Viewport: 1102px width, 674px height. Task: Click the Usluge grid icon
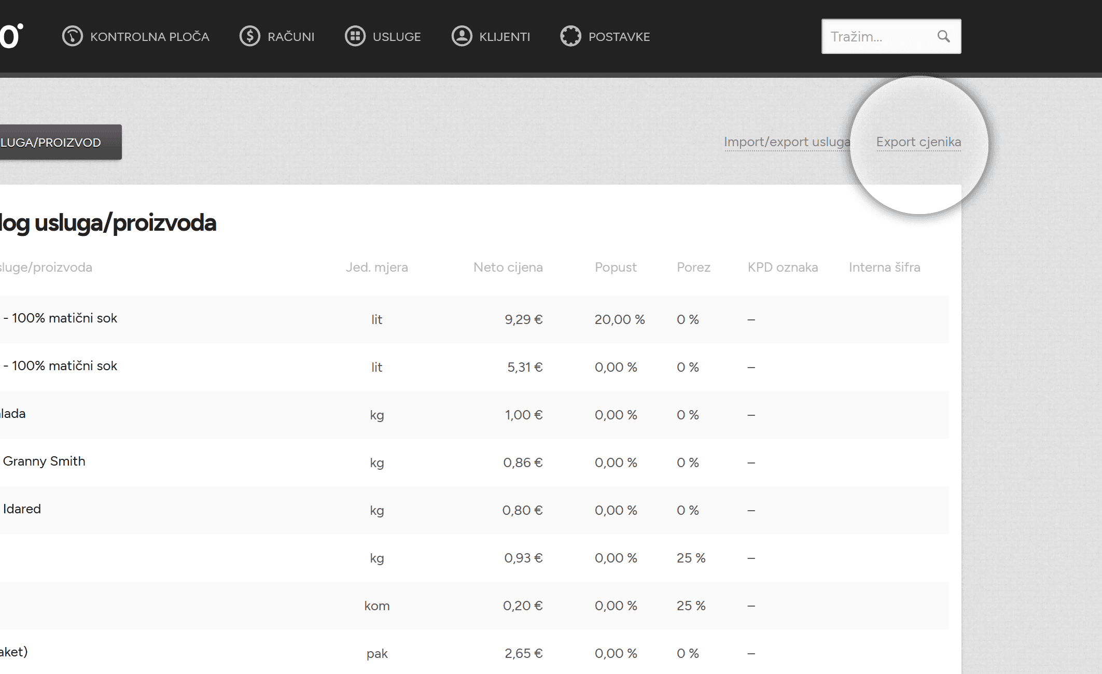pos(355,36)
